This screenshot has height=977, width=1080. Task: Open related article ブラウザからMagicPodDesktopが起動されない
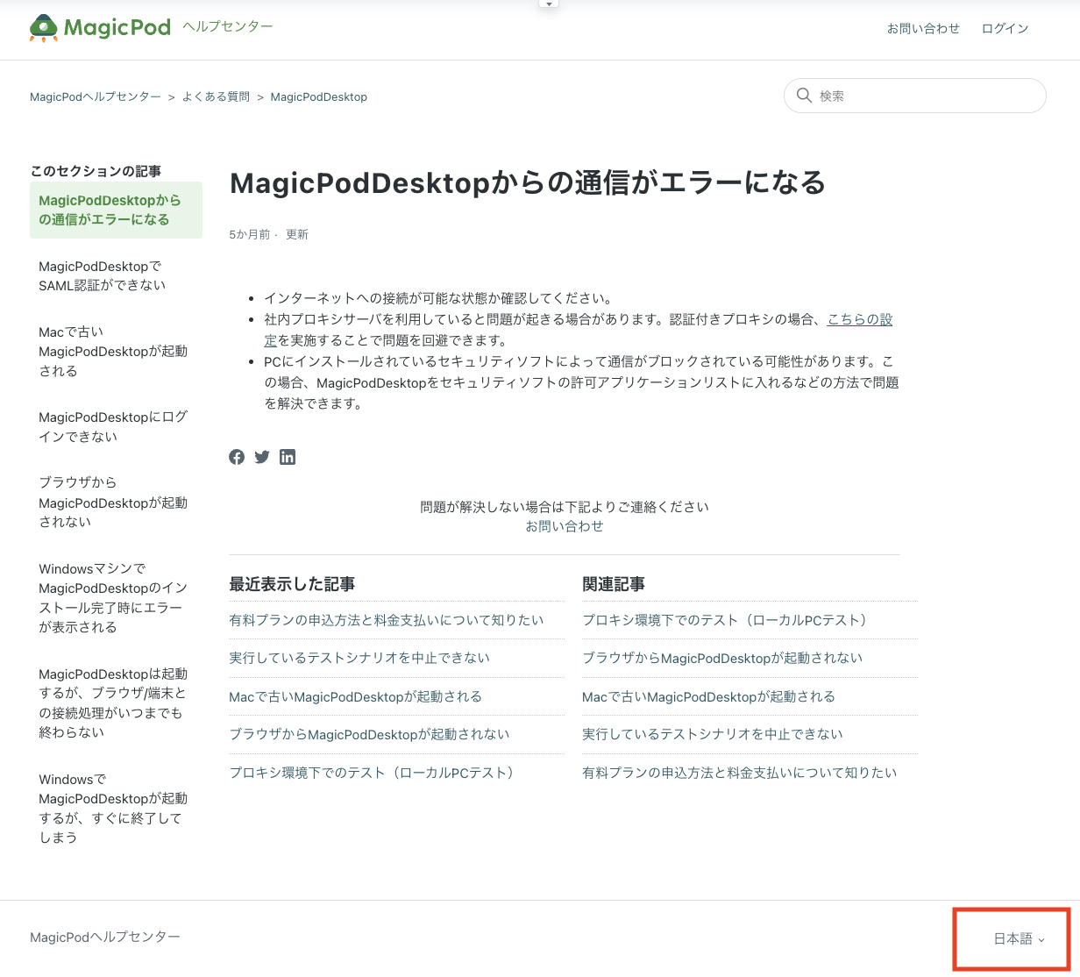(722, 658)
